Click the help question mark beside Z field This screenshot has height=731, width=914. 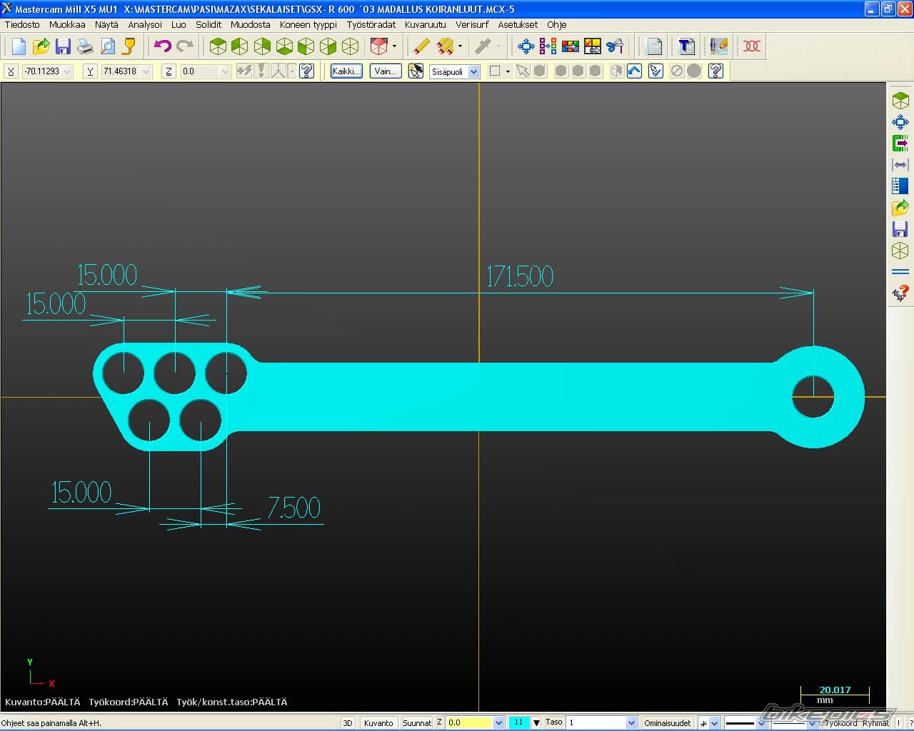[307, 71]
